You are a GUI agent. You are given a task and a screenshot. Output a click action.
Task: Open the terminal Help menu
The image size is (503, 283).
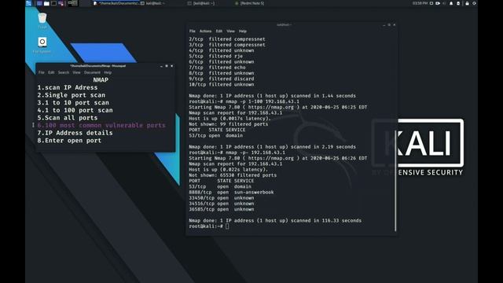pyautogui.click(x=243, y=31)
